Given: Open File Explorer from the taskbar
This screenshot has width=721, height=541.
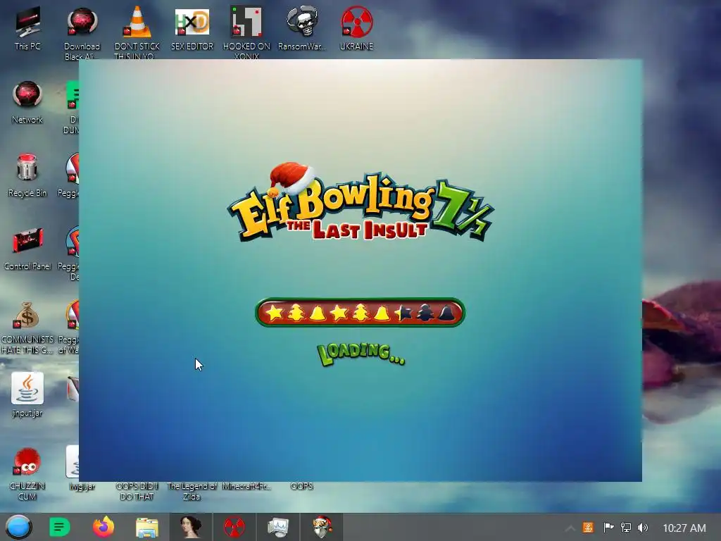Looking at the screenshot, I should 146,527.
